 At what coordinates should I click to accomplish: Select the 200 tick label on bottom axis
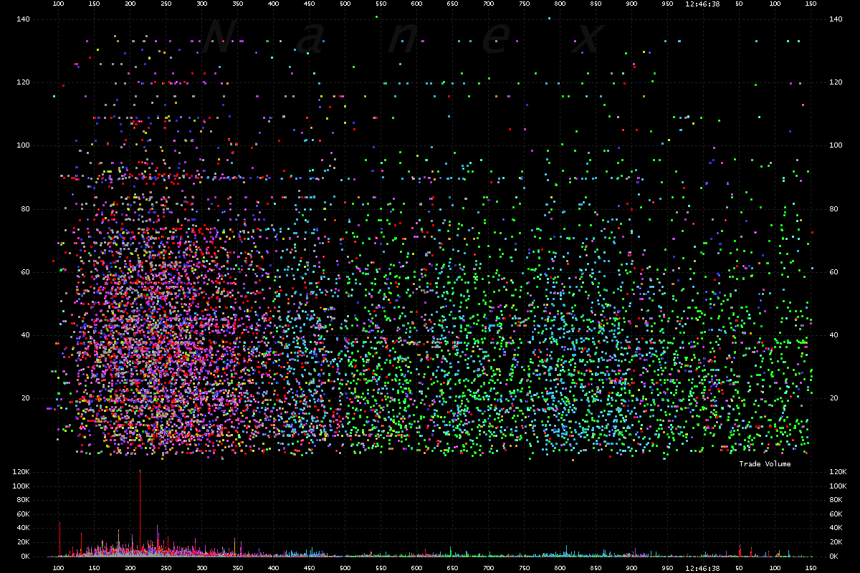pyautogui.click(x=130, y=568)
